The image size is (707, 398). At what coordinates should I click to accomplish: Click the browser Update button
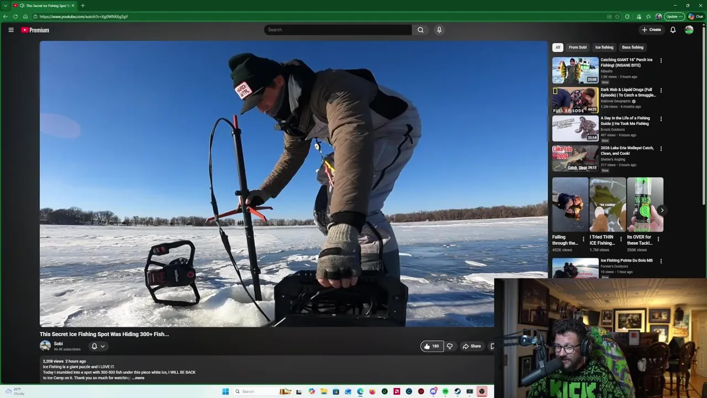point(674,17)
